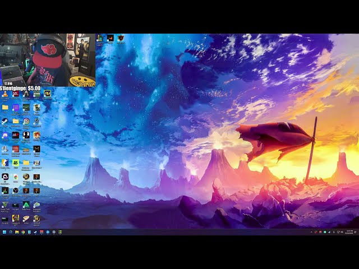Open the yellow folder in the second icon row
Image resolution: width=359 pixels, height=269 pixels.
[x=5, y=108]
